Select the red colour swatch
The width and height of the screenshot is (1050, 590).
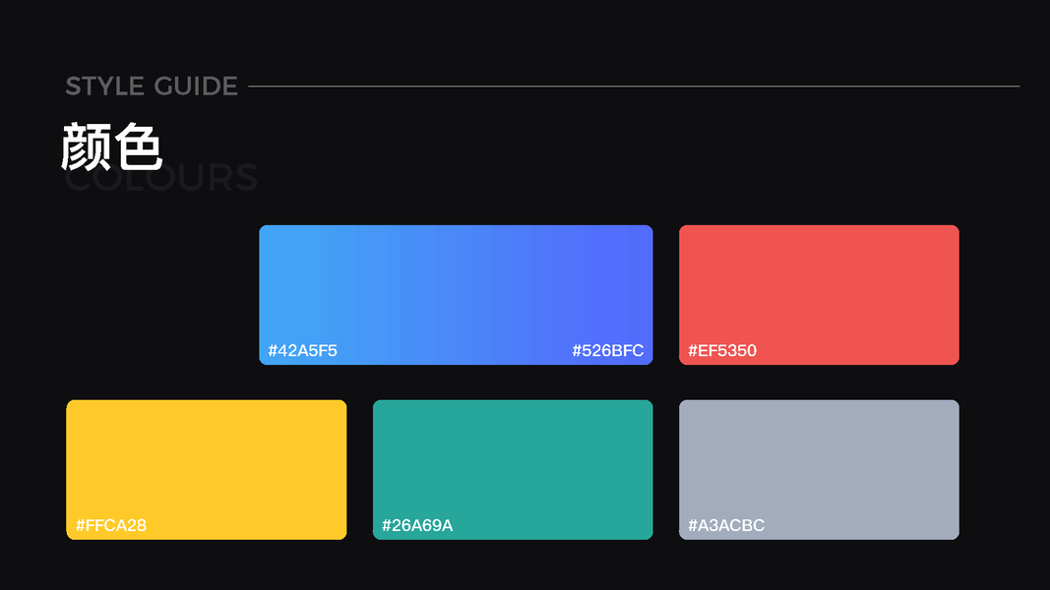(x=819, y=285)
